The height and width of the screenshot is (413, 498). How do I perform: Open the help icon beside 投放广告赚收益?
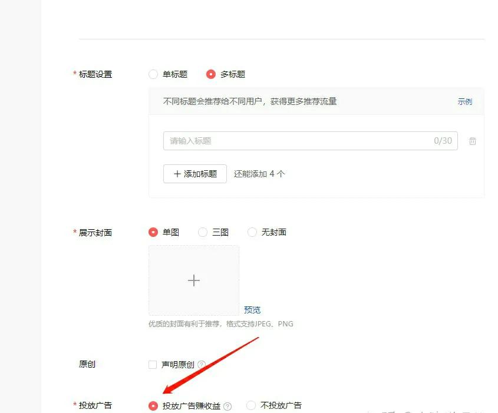(x=229, y=405)
